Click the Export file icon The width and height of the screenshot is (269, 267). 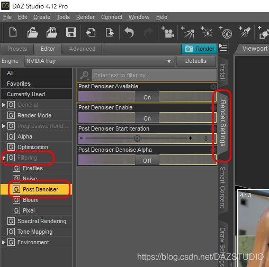tap(110, 32)
